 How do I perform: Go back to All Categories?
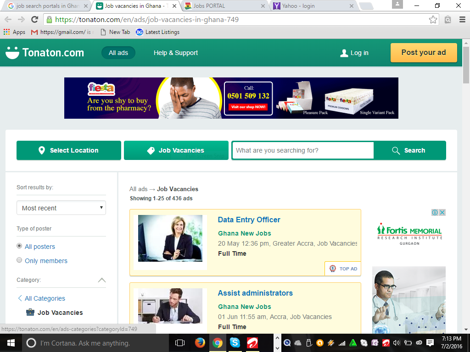[x=41, y=298]
